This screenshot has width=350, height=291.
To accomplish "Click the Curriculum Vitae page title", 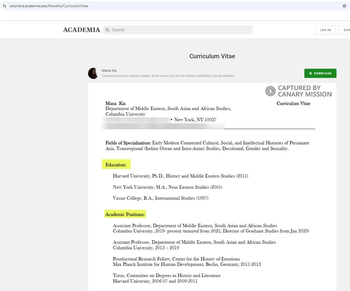I will click(x=212, y=56).
